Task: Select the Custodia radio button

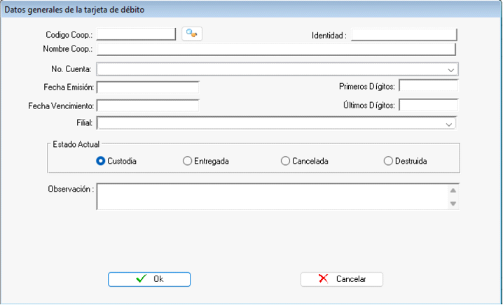Action: (x=101, y=161)
